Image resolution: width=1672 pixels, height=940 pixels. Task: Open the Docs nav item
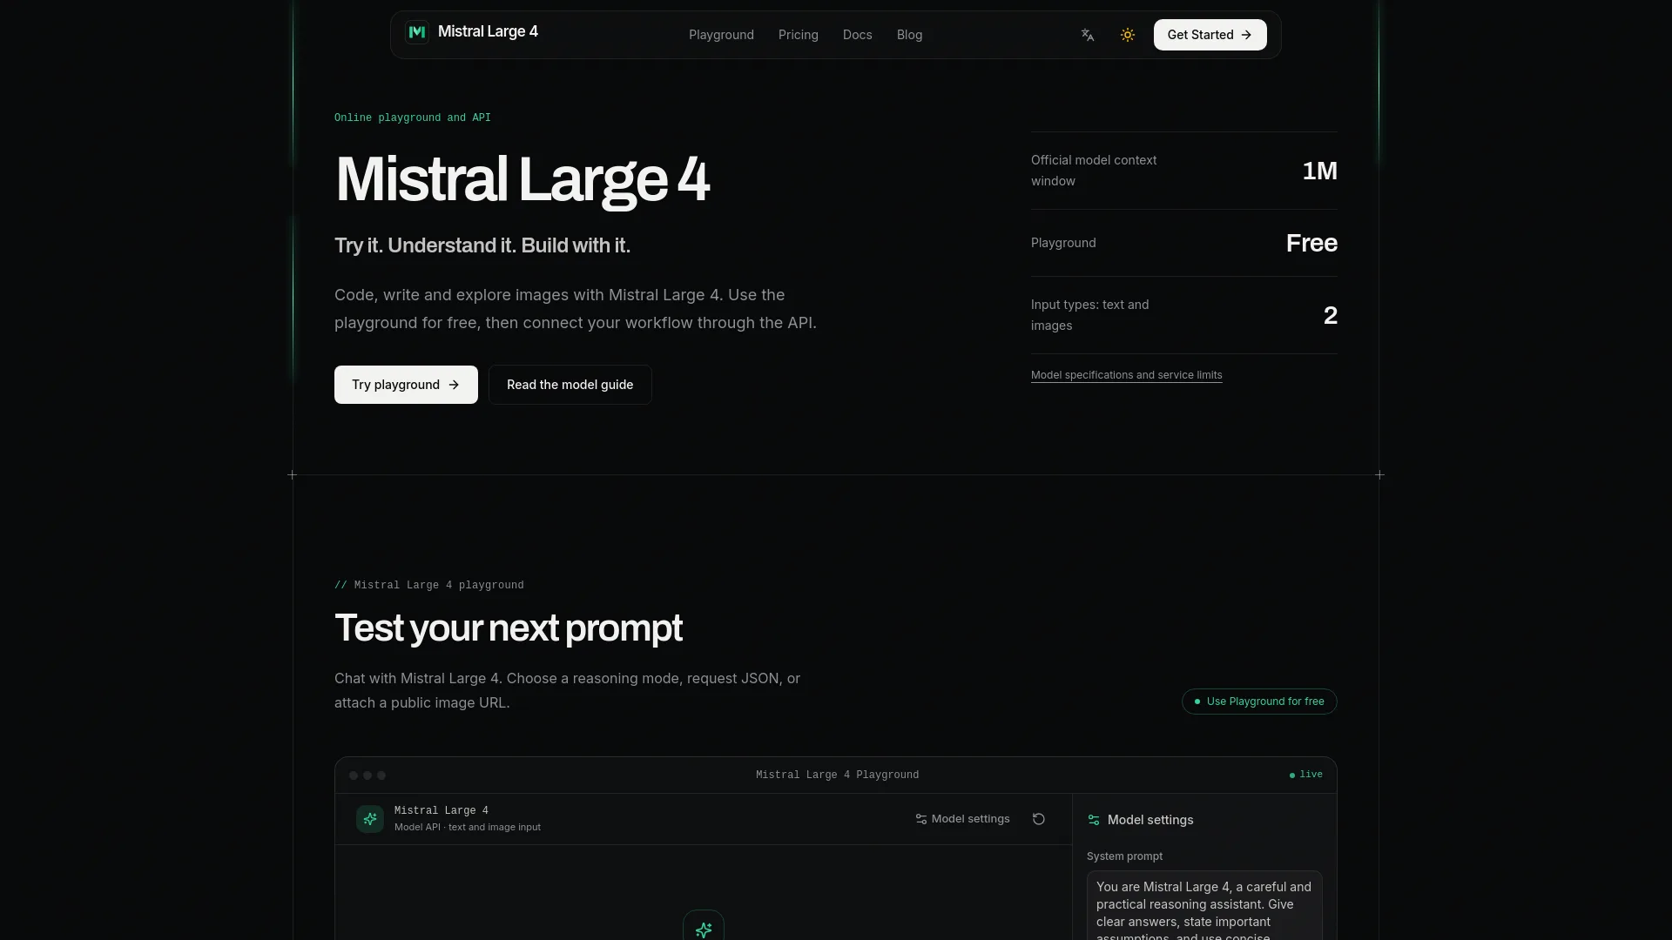858,35
